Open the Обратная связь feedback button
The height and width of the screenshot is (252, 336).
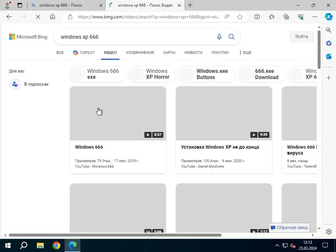click(x=289, y=228)
